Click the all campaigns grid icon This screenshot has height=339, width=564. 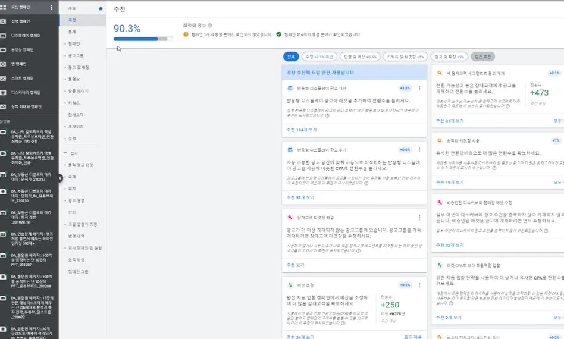(x=3, y=7)
